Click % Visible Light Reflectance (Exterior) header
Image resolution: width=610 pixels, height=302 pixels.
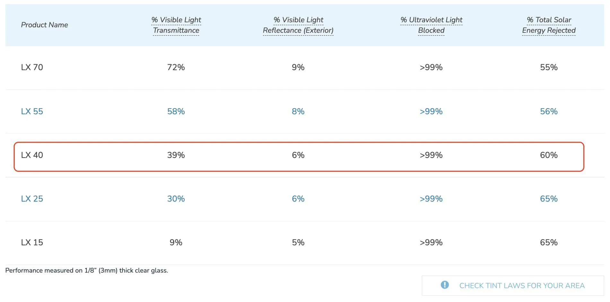coord(298,25)
